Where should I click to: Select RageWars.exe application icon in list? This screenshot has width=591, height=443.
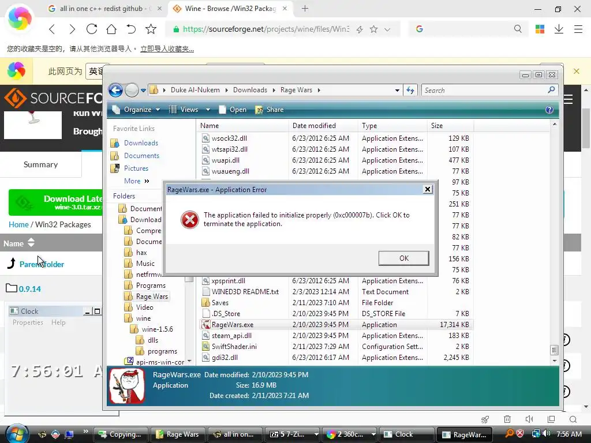click(206, 324)
